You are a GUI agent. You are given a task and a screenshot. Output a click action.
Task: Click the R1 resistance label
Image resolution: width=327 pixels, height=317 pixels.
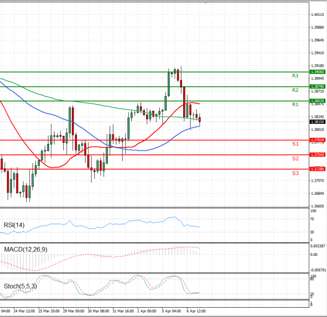pyautogui.click(x=295, y=104)
